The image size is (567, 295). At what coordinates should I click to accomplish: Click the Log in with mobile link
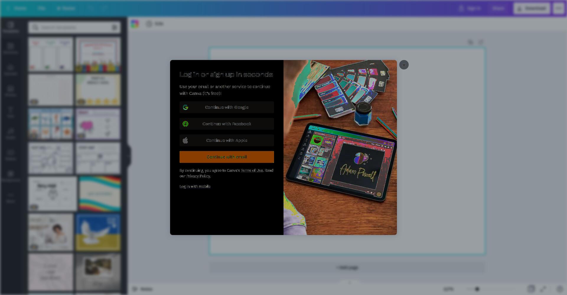pyautogui.click(x=195, y=187)
